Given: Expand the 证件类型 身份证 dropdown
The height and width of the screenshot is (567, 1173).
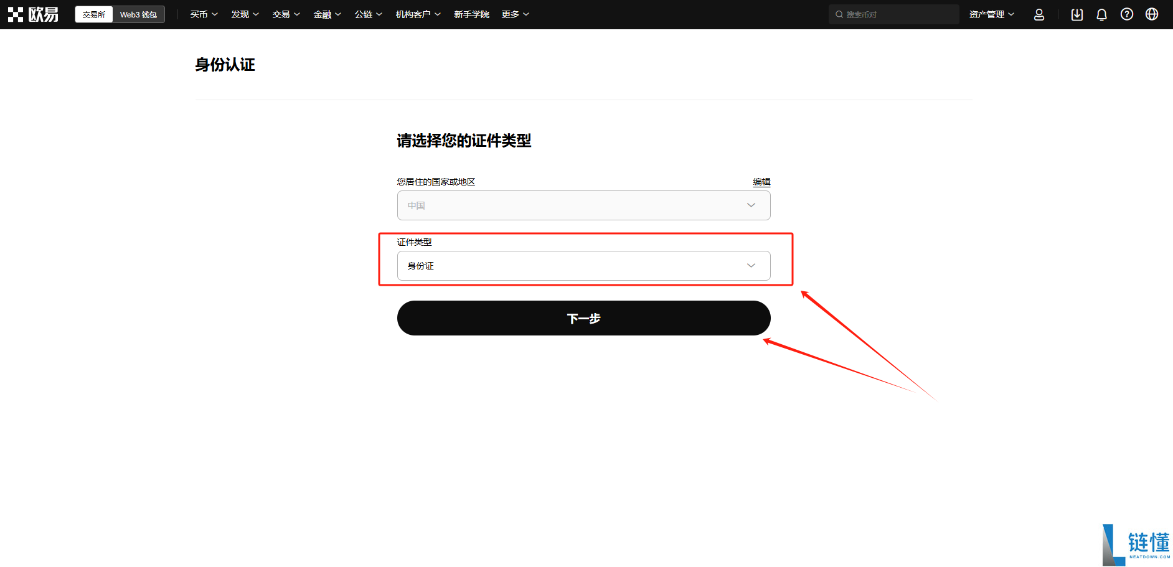Looking at the screenshot, I should coord(583,266).
